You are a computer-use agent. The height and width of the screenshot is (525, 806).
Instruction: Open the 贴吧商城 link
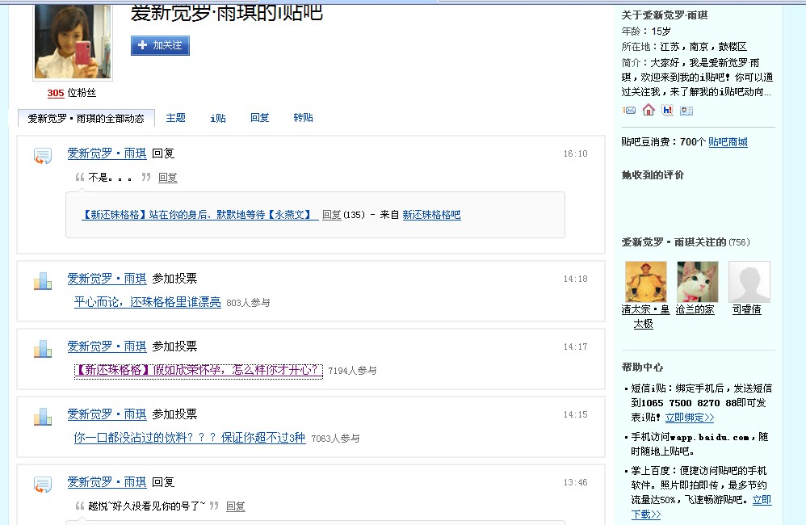click(728, 142)
